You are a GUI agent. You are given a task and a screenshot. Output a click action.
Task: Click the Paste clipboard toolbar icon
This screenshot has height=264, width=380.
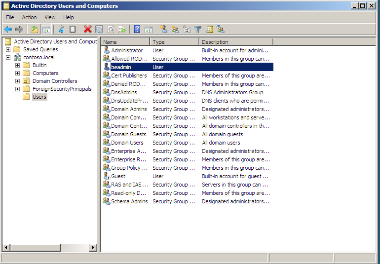click(72, 30)
